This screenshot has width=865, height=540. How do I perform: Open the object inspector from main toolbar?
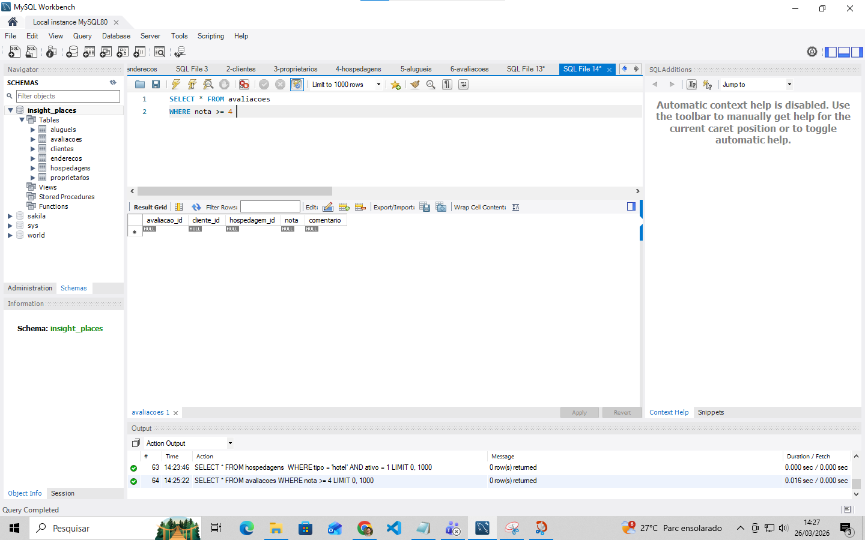coord(52,52)
